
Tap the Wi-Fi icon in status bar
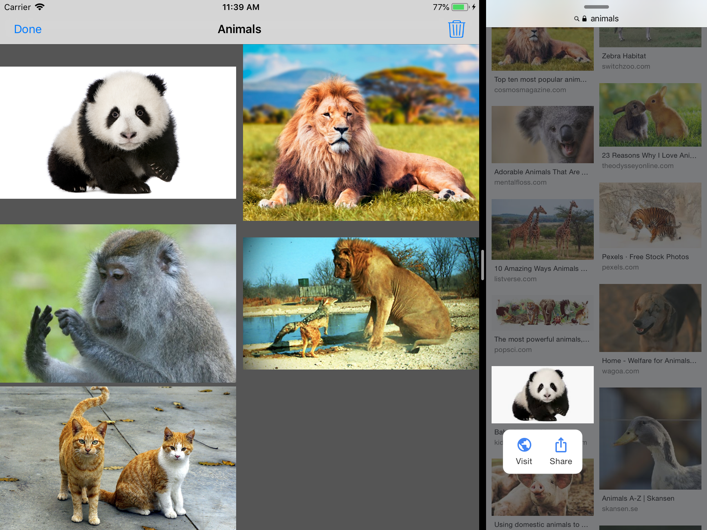point(40,7)
